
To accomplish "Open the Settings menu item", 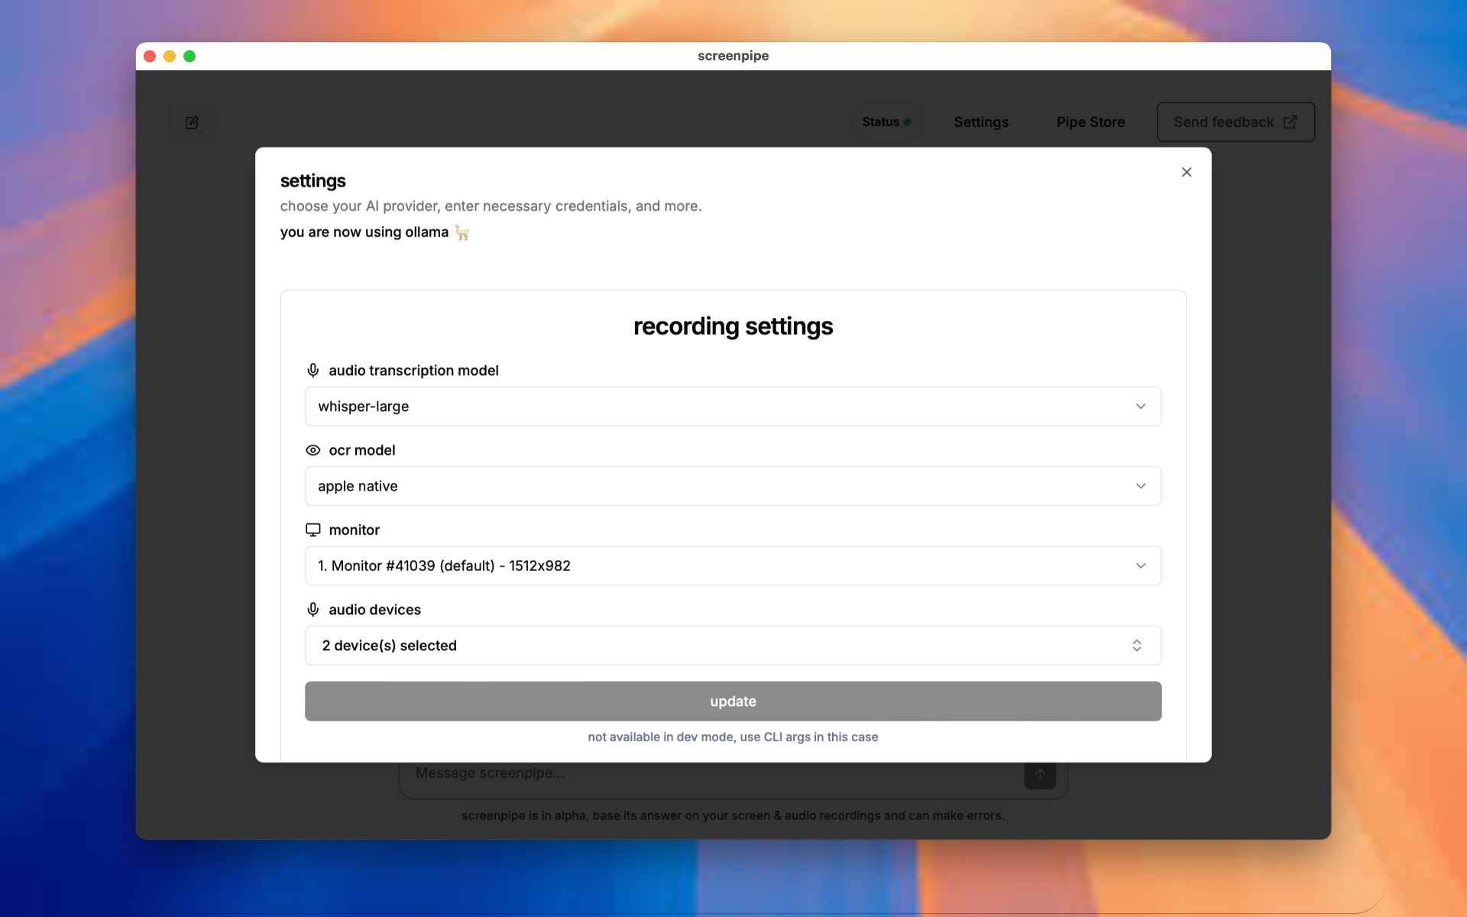I will [x=981, y=122].
